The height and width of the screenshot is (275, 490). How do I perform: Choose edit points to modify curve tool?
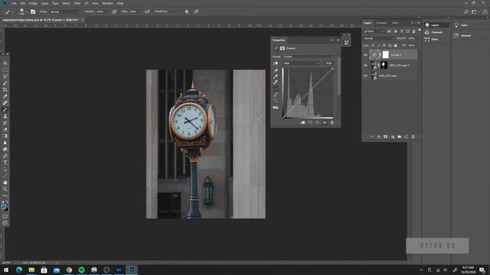(276, 89)
